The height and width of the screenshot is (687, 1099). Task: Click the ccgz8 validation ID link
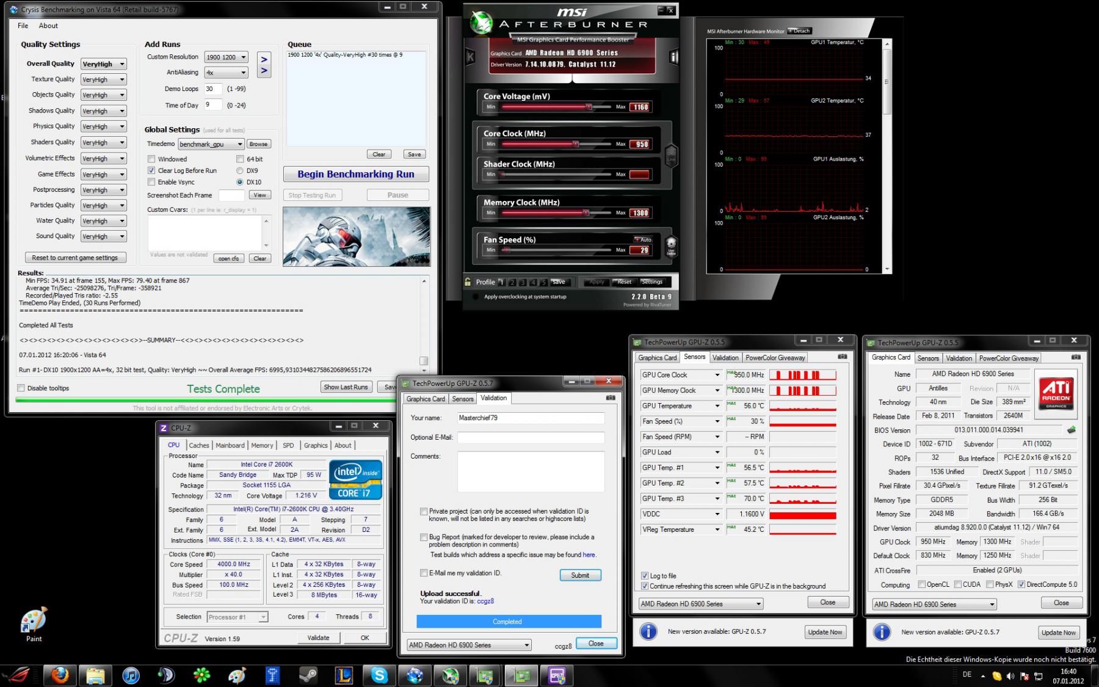click(485, 601)
